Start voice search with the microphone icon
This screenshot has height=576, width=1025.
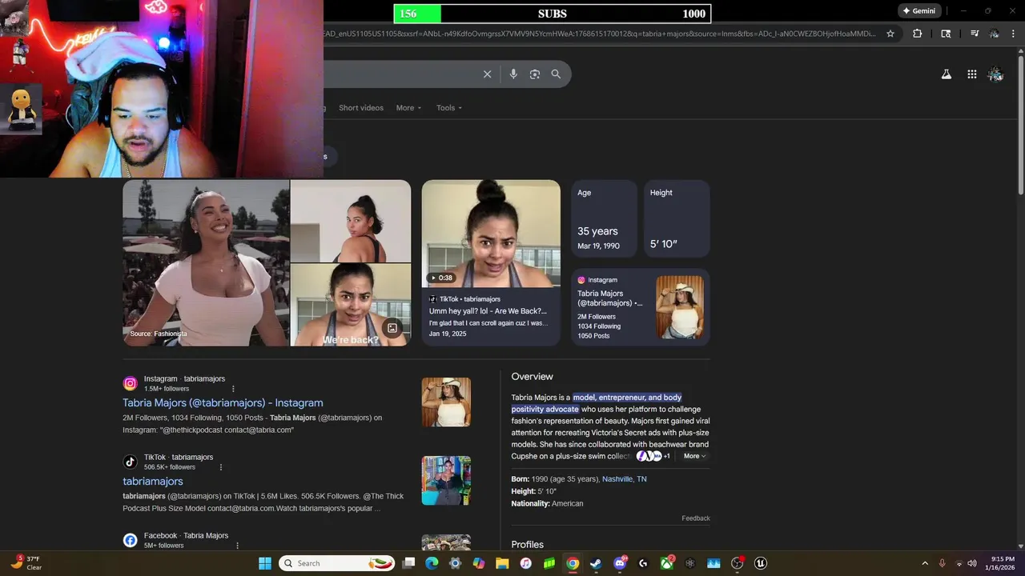(513, 74)
